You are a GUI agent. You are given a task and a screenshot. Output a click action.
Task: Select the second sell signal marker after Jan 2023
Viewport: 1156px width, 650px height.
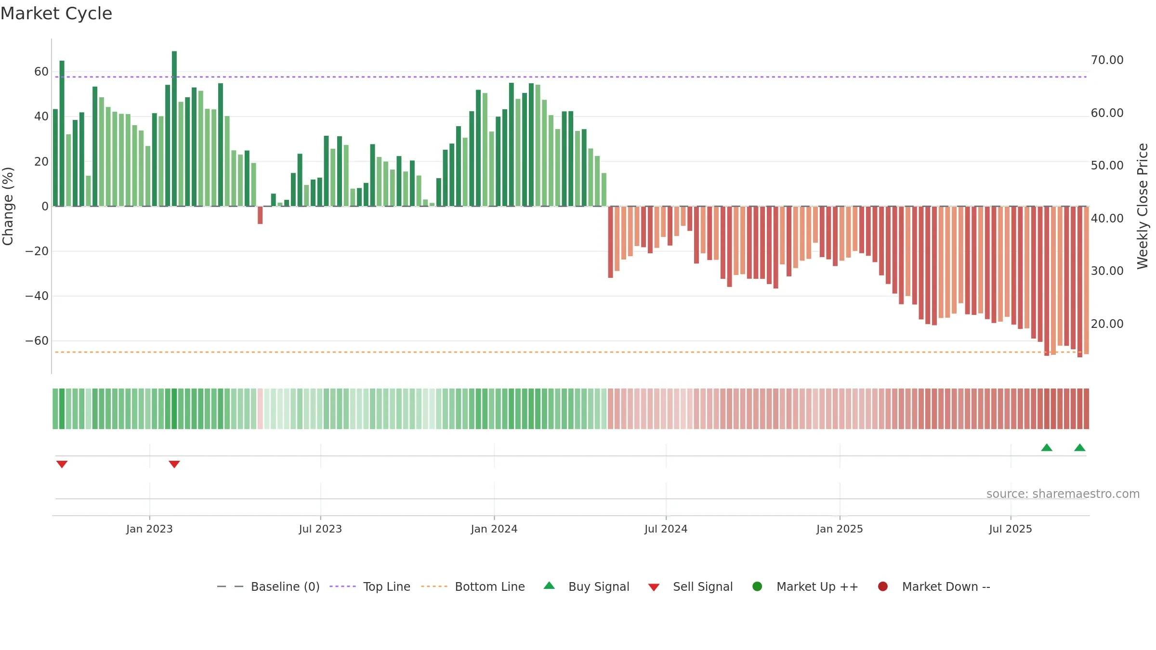pyautogui.click(x=174, y=464)
